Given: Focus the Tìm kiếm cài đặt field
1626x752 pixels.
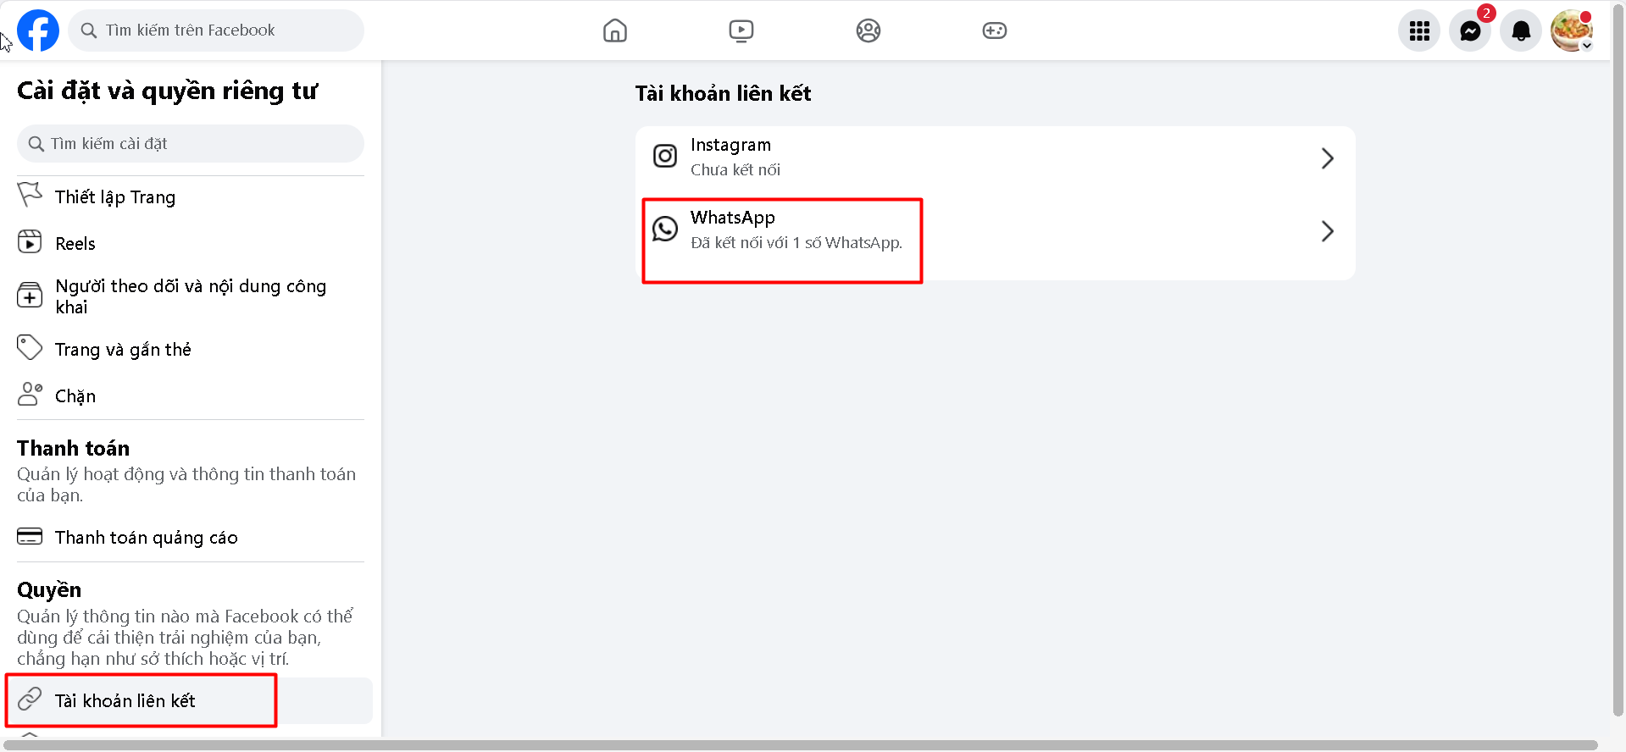Looking at the screenshot, I should 191,144.
